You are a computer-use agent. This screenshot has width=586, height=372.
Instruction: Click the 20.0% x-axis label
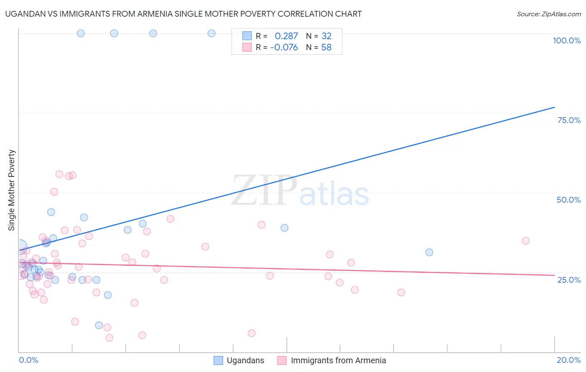[x=568, y=360]
